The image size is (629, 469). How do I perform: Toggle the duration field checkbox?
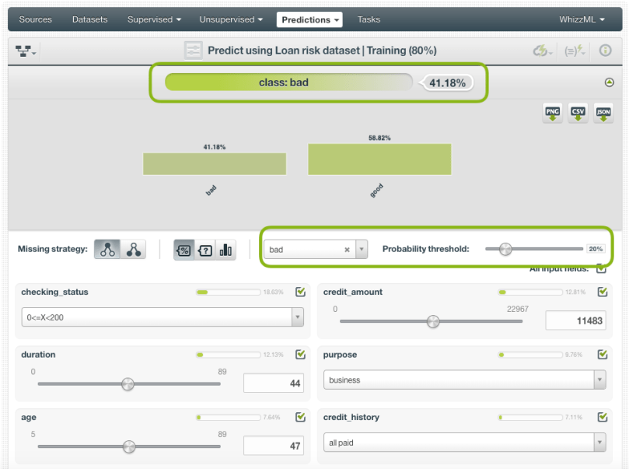pyautogui.click(x=300, y=355)
